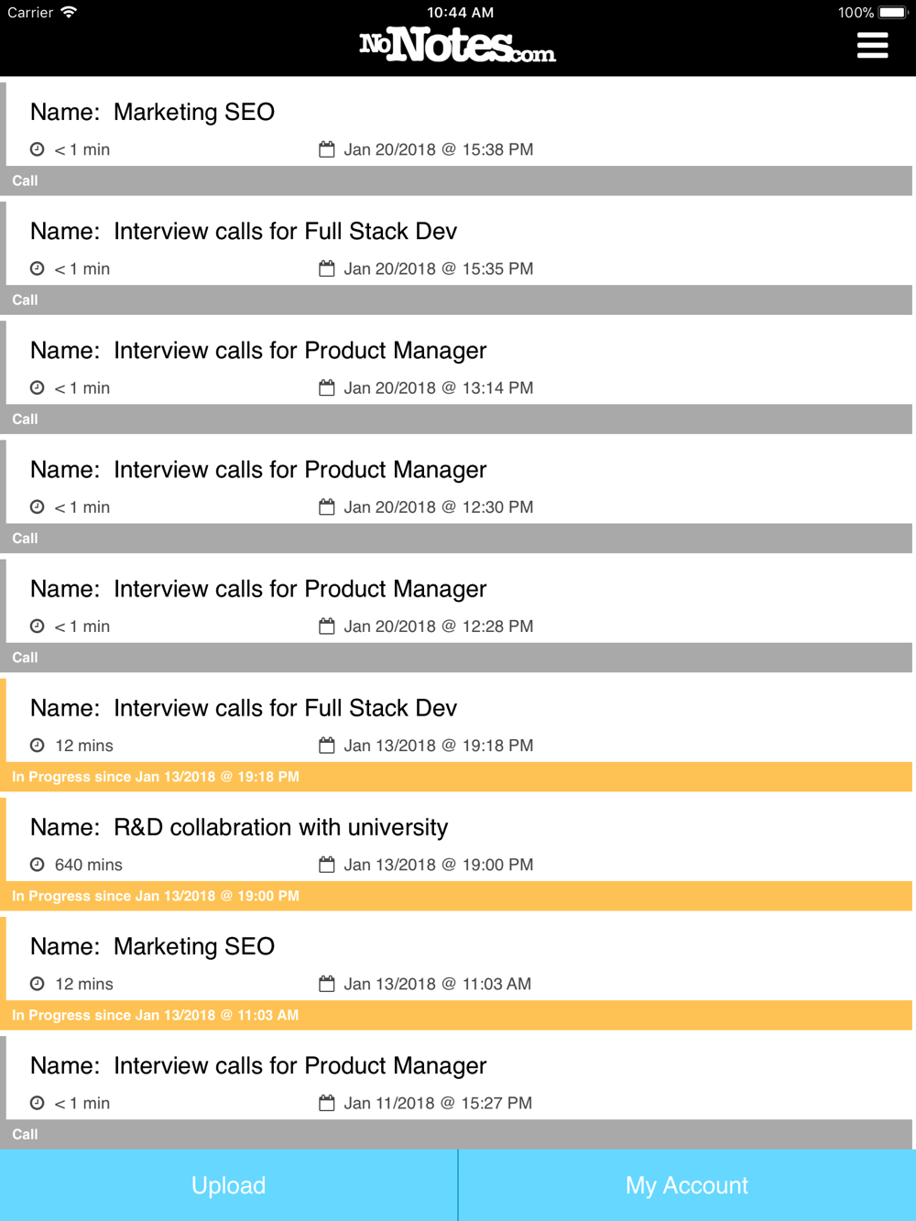Viewport: 916px width, 1221px height.
Task: Click calendar icon next to Jan 20/2018 13:14 PM
Action: coord(326,387)
